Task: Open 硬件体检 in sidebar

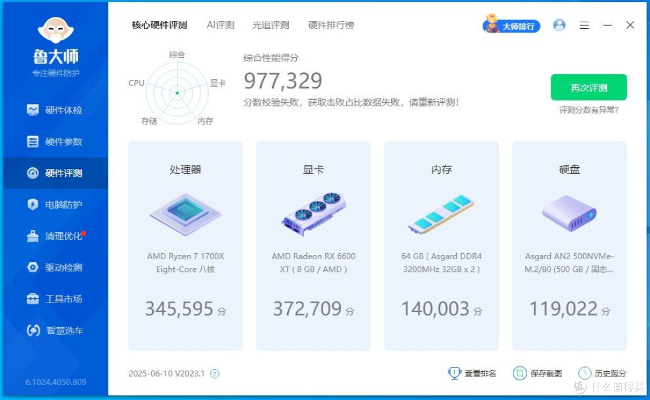Action: point(55,110)
